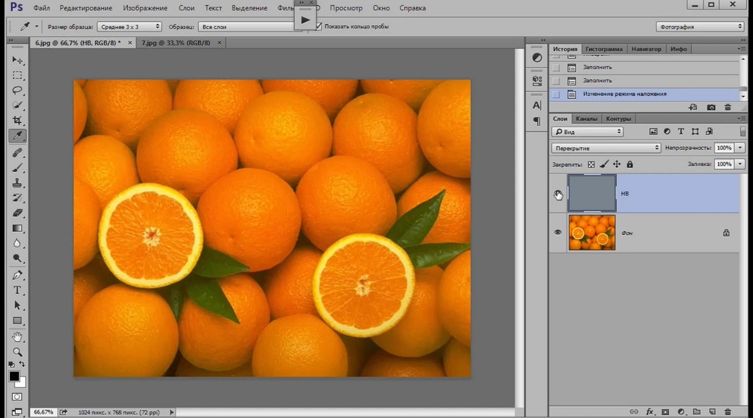Open Заливка slider arrow
This screenshot has width=753, height=418.
[x=740, y=164]
